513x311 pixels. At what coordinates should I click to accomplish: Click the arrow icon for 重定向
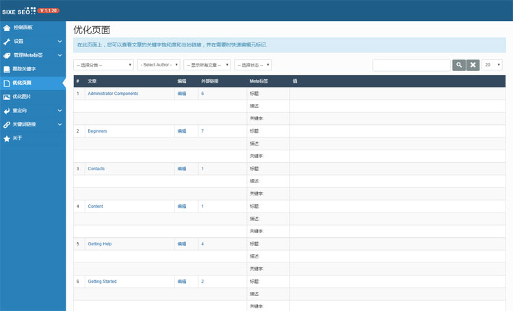pyautogui.click(x=7, y=111)
